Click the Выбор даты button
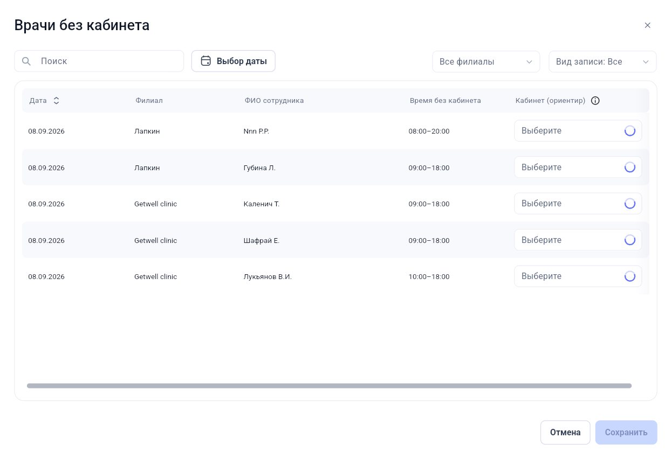Image resolution: width=665 pixels, height=459 pixels. (x=234, y=61)
